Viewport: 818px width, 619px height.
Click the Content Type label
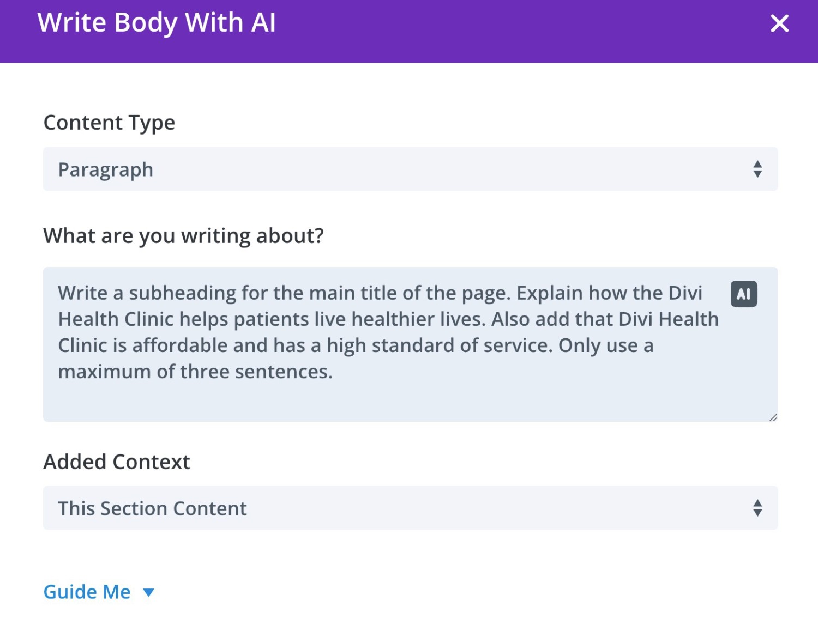click(109, 123)
